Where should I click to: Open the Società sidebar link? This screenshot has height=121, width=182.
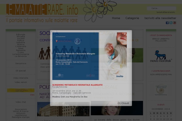21,38
